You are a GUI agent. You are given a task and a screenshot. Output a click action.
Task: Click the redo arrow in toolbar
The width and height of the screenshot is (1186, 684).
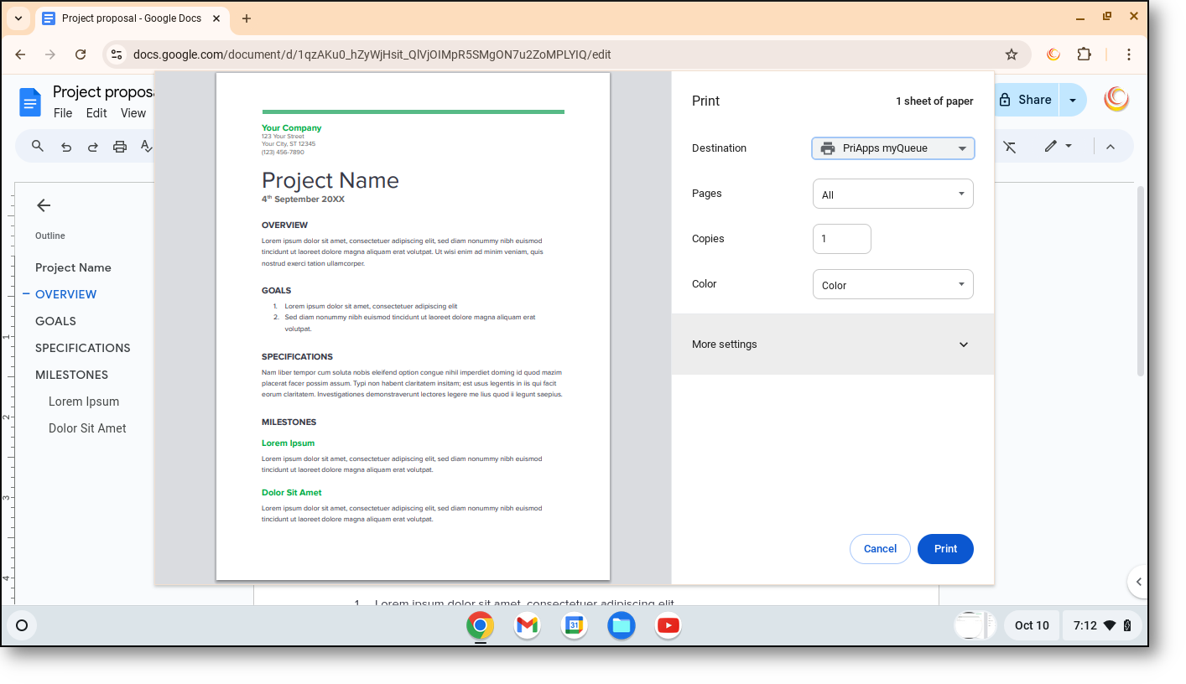pyautogui.click(x=92, y=147)
